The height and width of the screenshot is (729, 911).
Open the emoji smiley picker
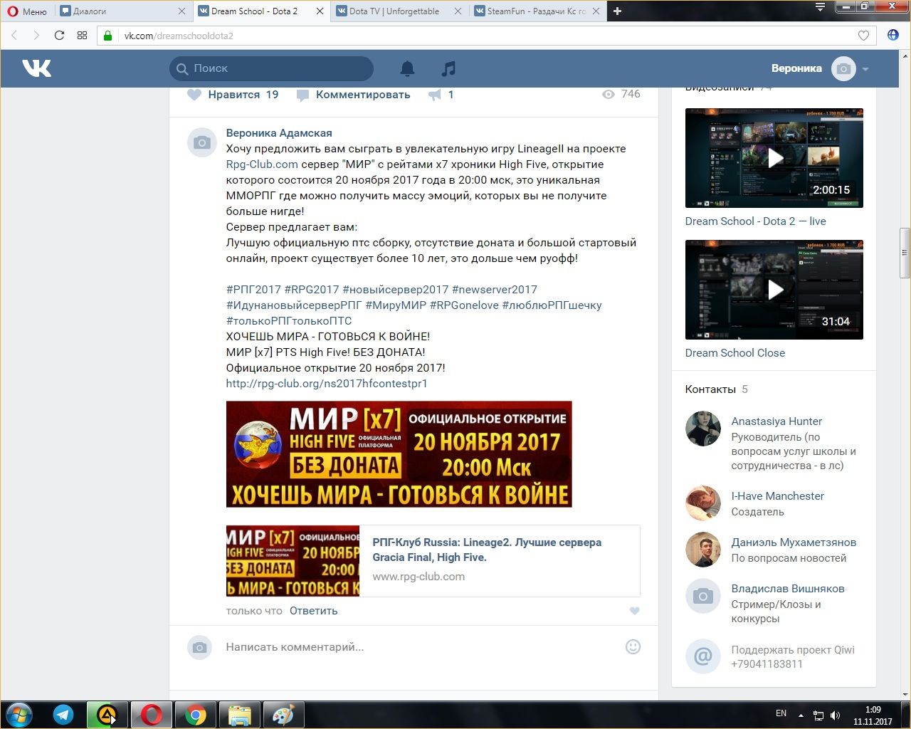[633, 646]
